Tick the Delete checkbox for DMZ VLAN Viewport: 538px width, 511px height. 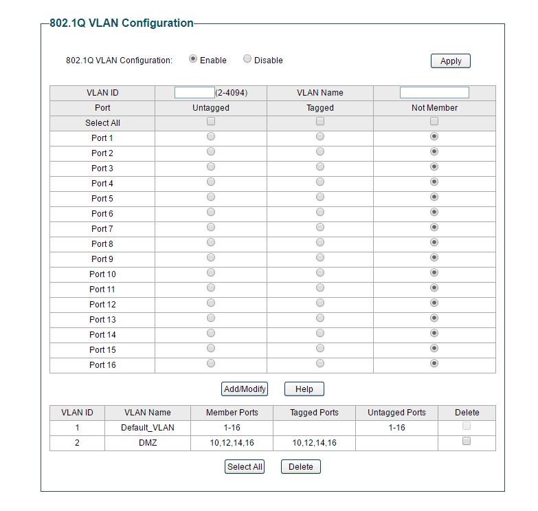(x=467, y=441)
